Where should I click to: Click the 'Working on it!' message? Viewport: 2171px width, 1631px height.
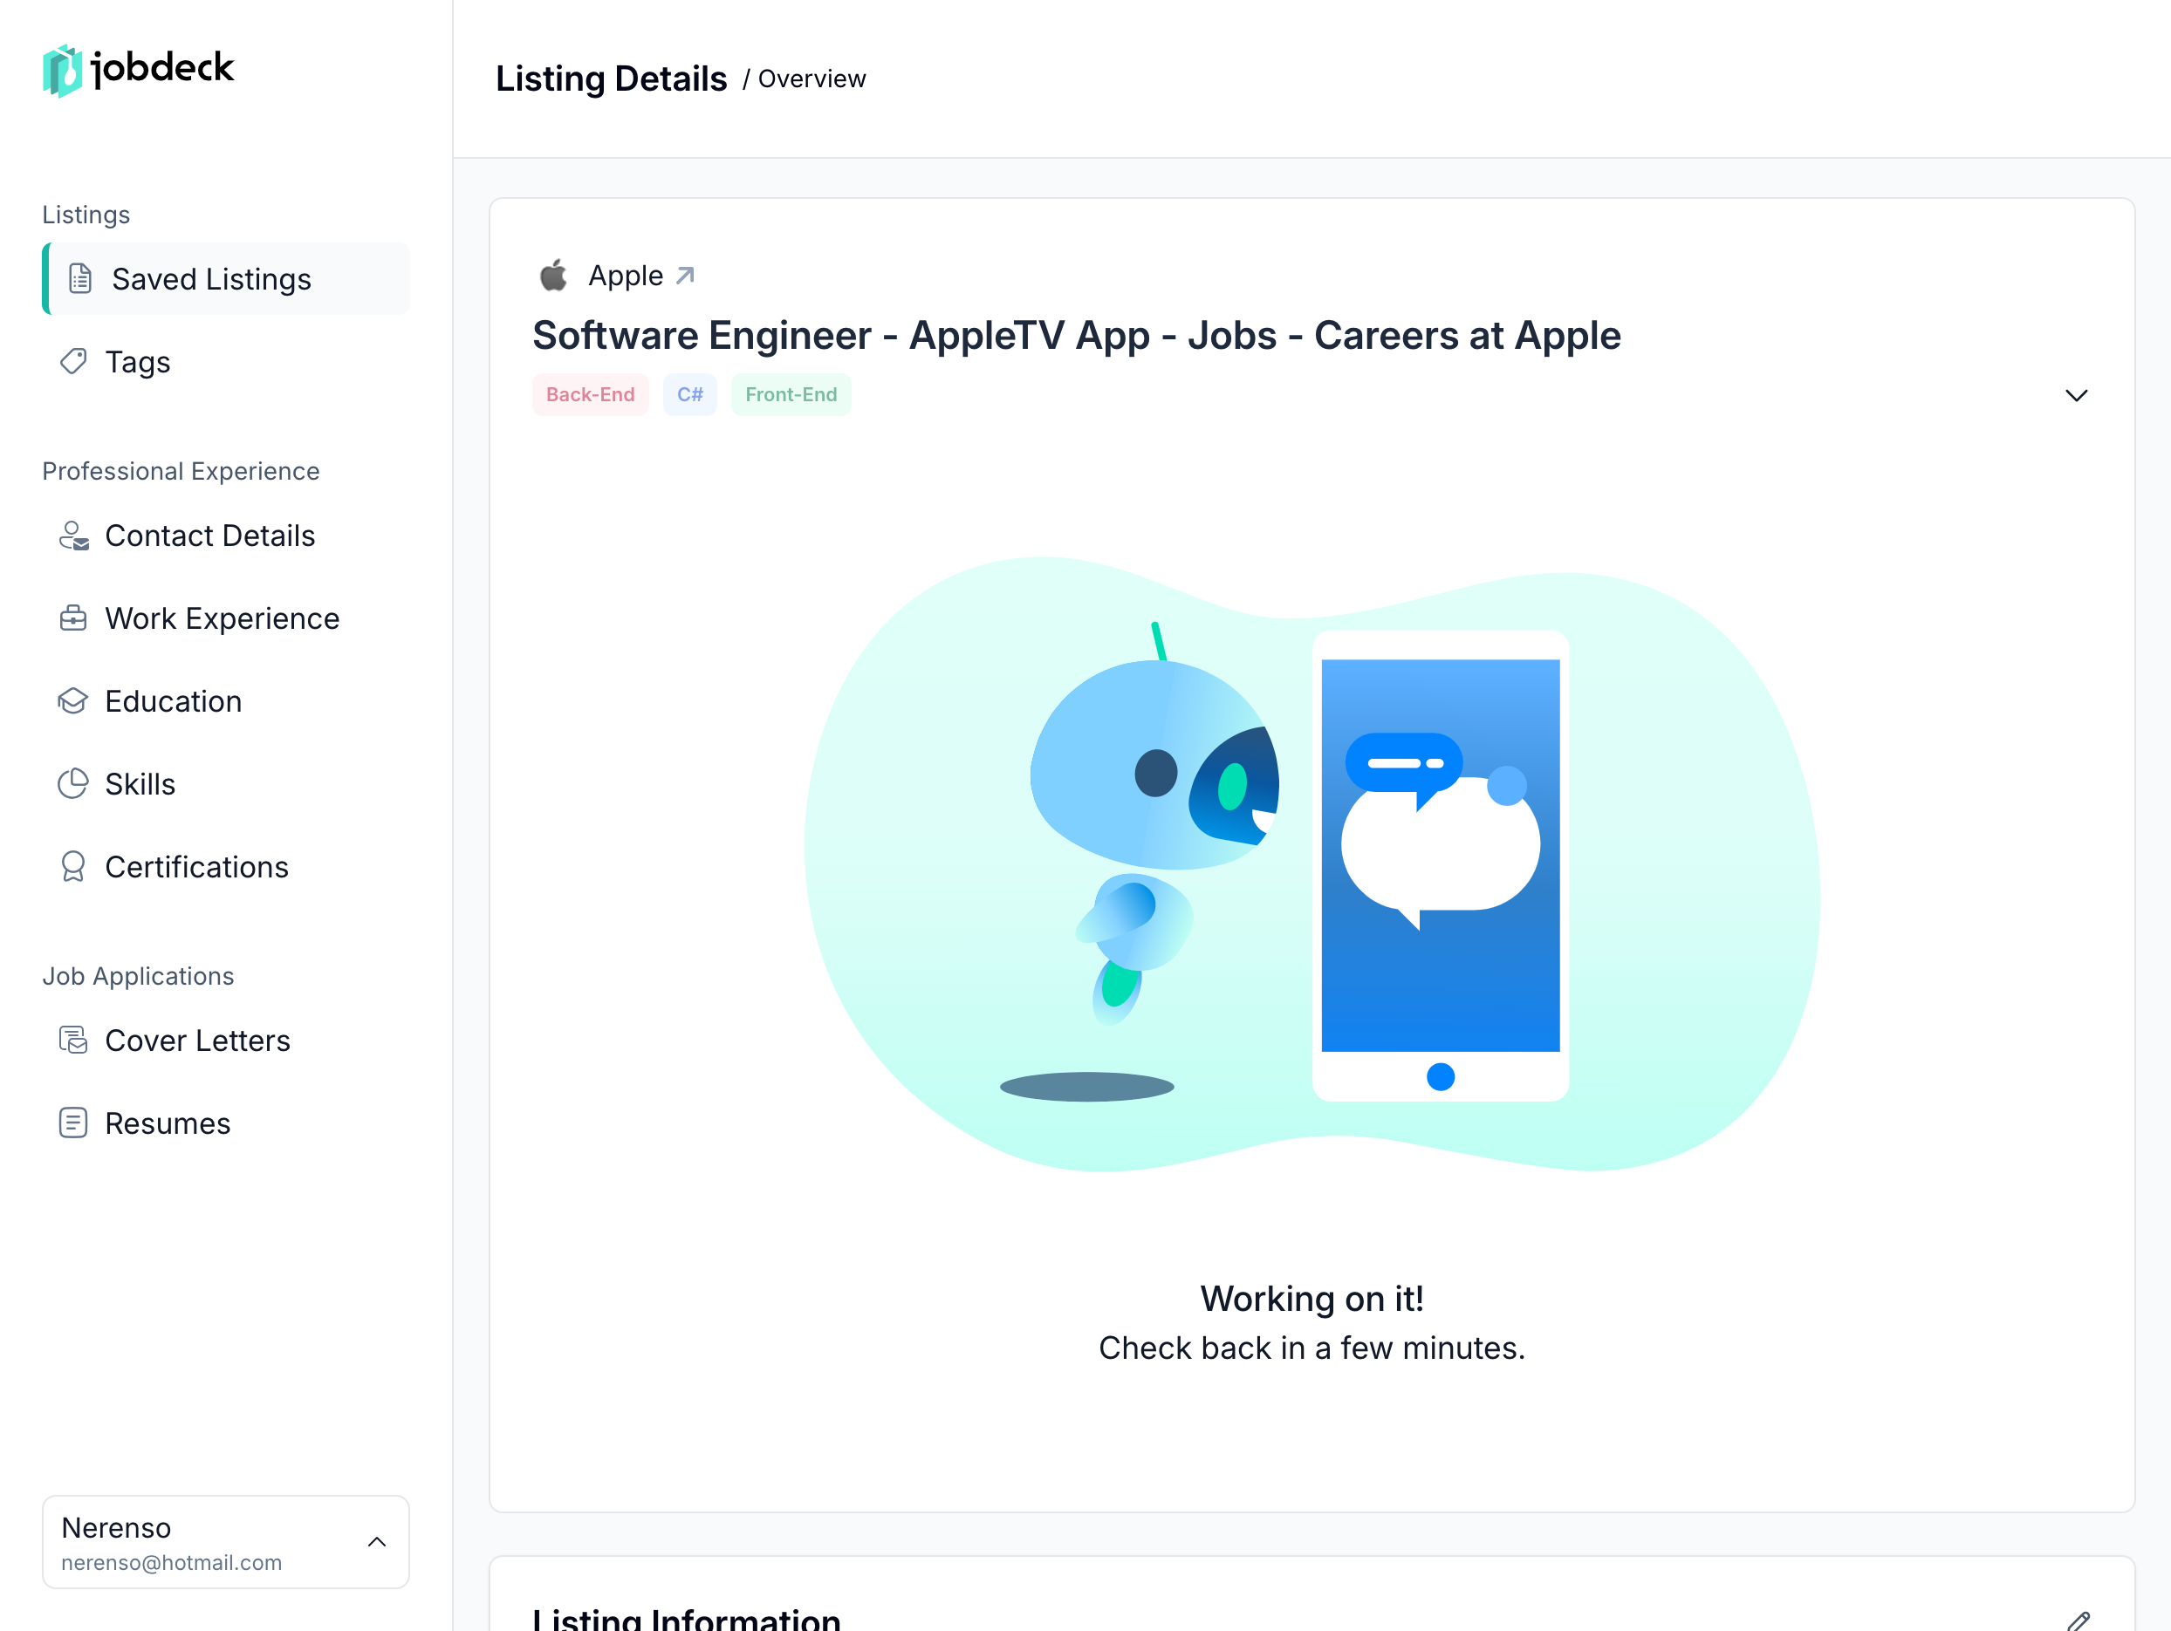click(1312, 1299)
